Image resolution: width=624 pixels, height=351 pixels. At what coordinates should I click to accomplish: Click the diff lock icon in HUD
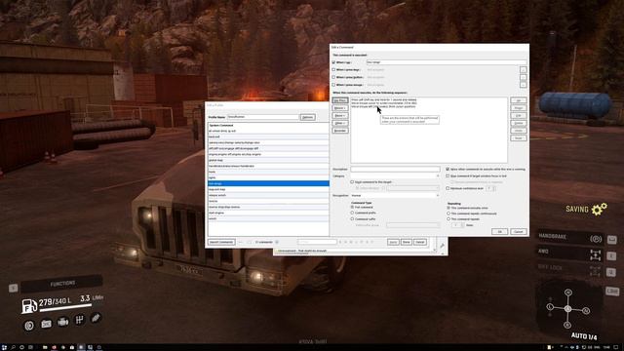pyautogui.click(x=595, y=271)
